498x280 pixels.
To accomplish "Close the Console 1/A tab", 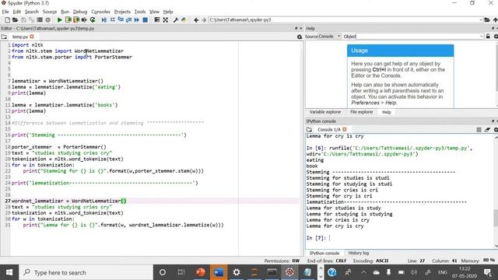I will point(345,130).
